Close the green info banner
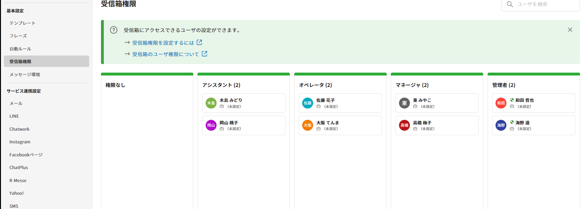This screenshot has width=587, height=209. (x=570, y=30)
